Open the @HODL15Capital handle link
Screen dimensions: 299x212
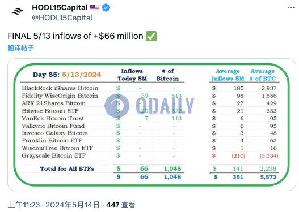click(x=62, y=18)
